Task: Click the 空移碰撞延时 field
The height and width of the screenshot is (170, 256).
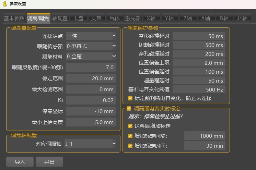Action: point(199,36)
